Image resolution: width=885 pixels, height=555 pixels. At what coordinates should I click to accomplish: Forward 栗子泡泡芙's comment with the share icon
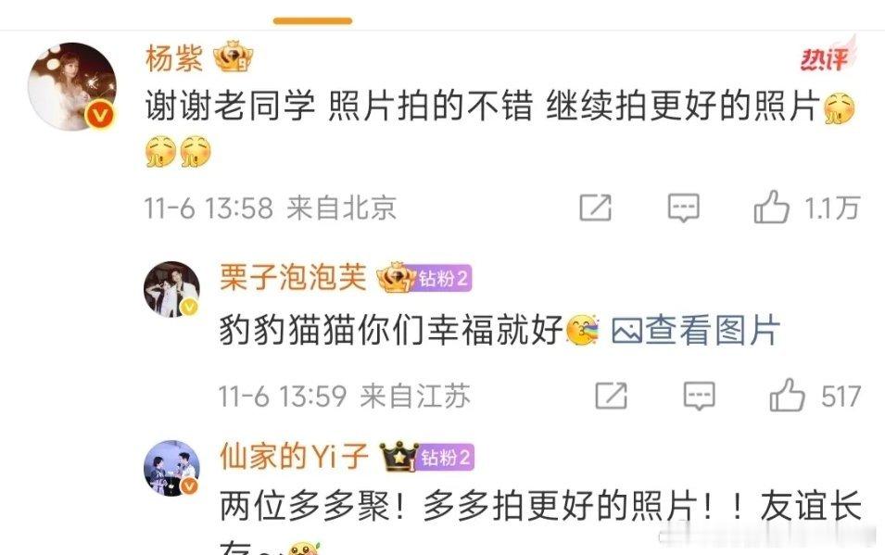612,396
